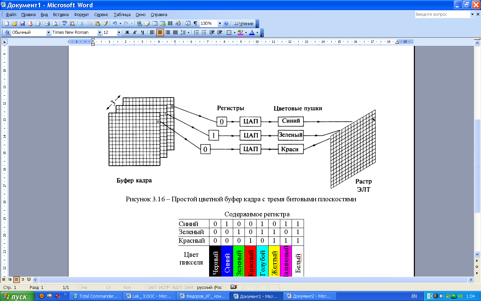
Task: Decrease the paragraph indent
Action: pyautogui.click(x=212, y=32)
